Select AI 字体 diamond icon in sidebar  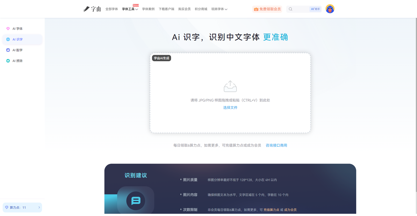[x=8, y=29]
